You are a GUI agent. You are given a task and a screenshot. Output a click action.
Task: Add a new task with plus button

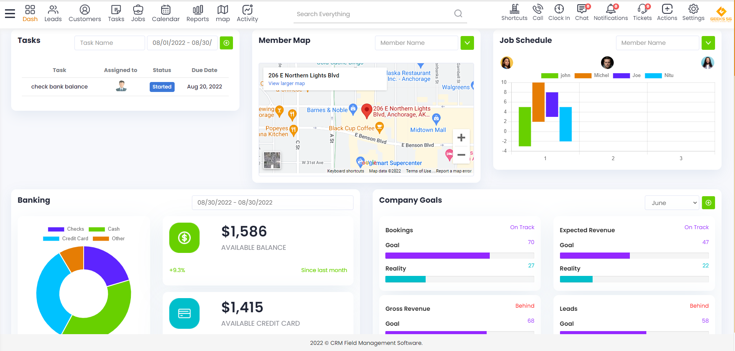pyautogui.click(x=226, y=43)
